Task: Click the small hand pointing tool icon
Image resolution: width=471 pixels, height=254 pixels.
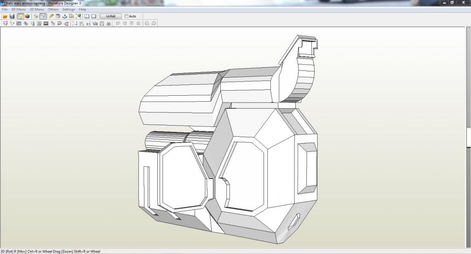Action: pos(52,23)
